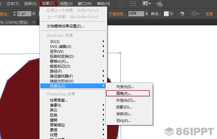Screen dimensions: 217x139
Task: Click the 描边 stroke panel link
Action: pos(5,14)
